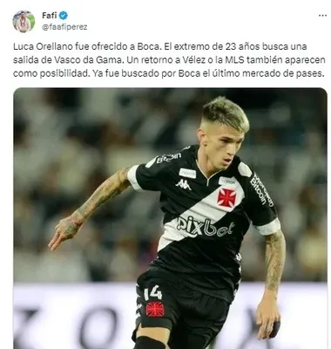Click the player's blond hair in the photo
Viewport: 331px width, 349px height.
pyautogui.click(x=226, y=113)
